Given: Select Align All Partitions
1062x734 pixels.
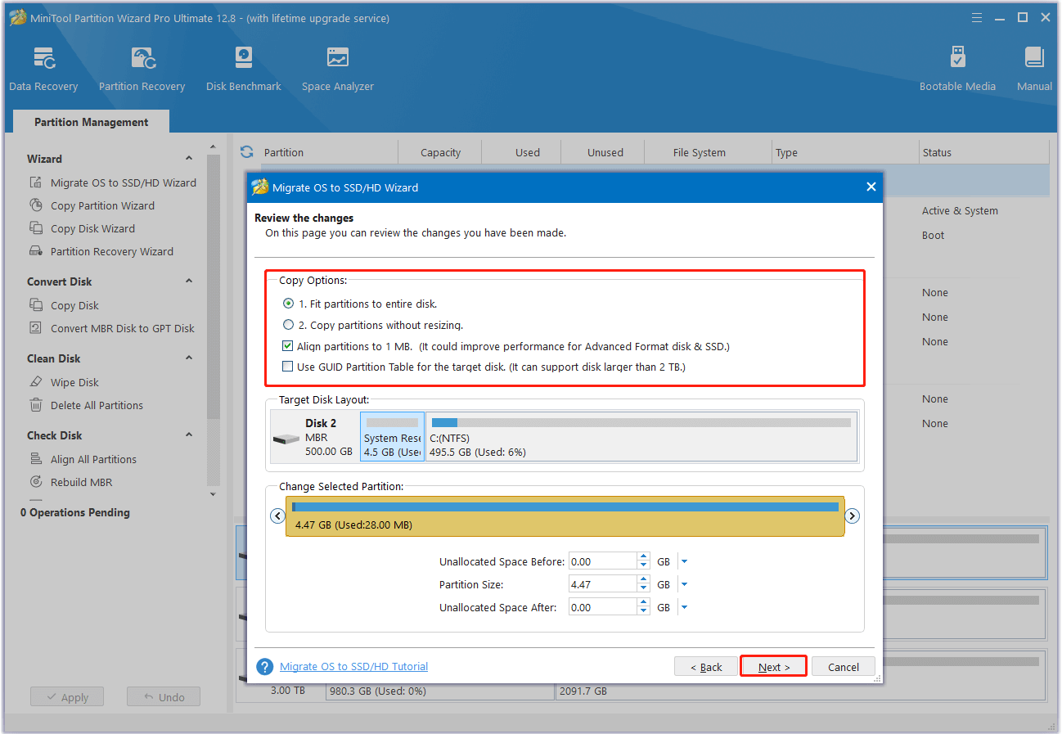Looking at the screenshot, I should coord(83,459).
